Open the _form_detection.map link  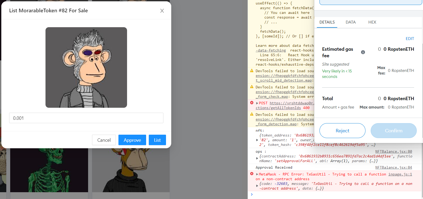click(x=276, y=124)
